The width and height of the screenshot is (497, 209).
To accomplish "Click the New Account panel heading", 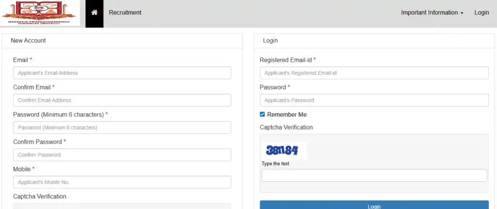I will click(28, 41).
